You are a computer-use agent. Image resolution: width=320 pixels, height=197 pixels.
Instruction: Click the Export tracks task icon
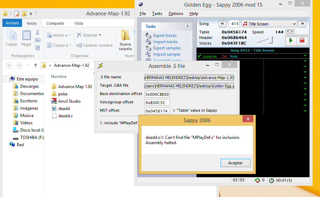point(148,36)
